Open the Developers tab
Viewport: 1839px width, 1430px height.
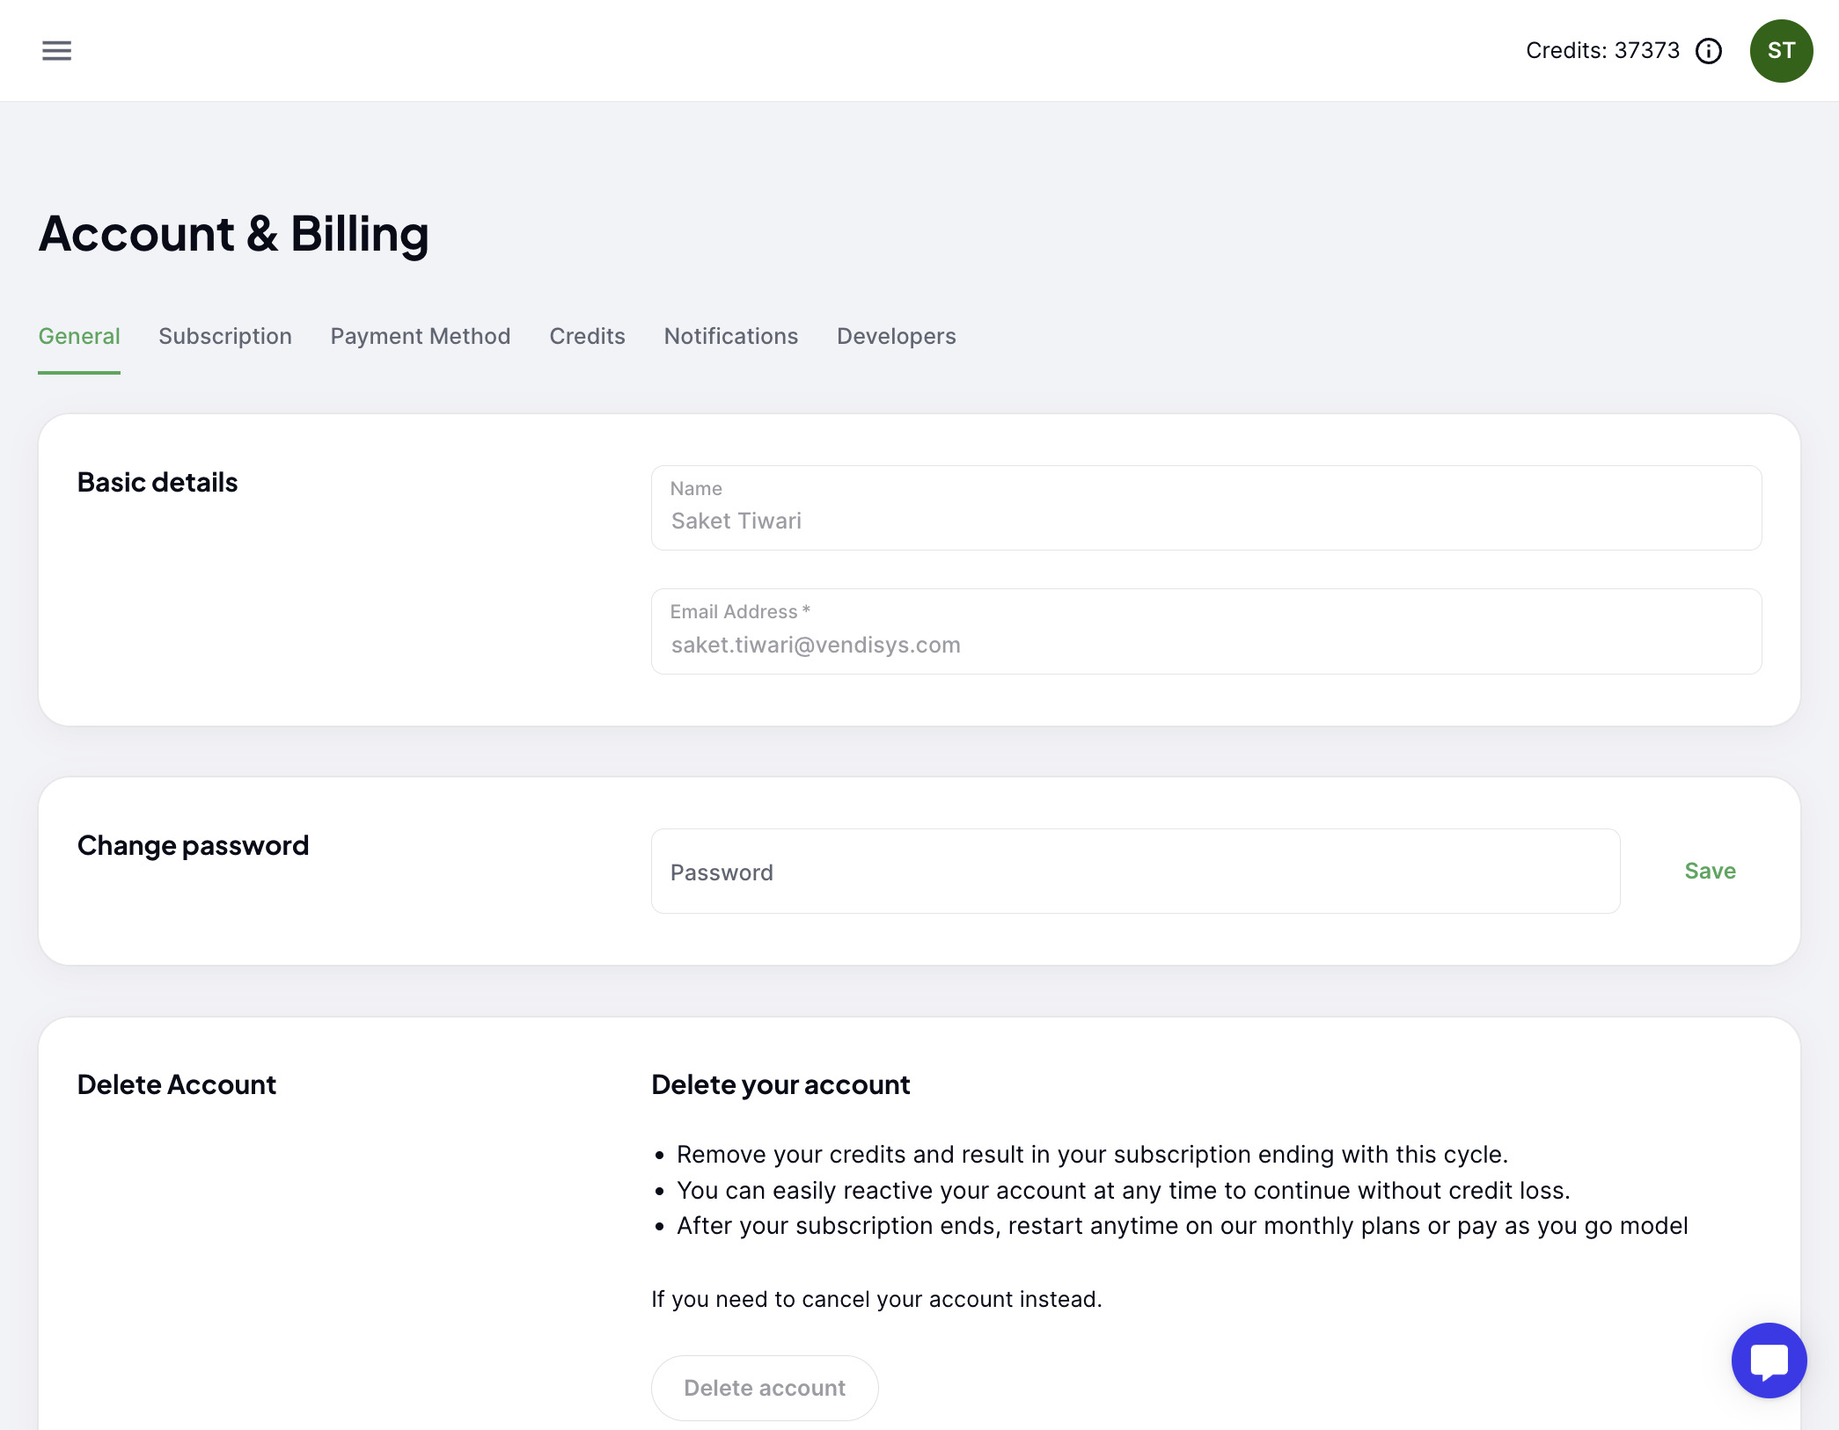896,336
